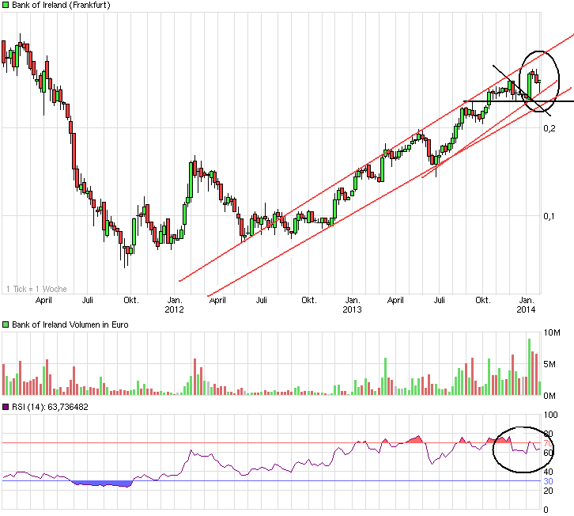
Task: Click the '20' RSI axis label
Action: pyautogui.click(x=548, y=491)
